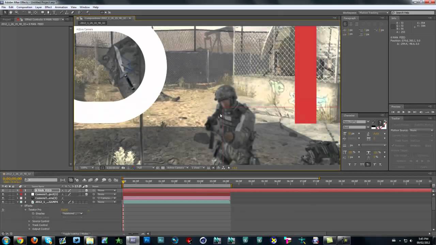Click the eyedropper in Character panel
Screen dimensions: 436x245
(374, 122)
